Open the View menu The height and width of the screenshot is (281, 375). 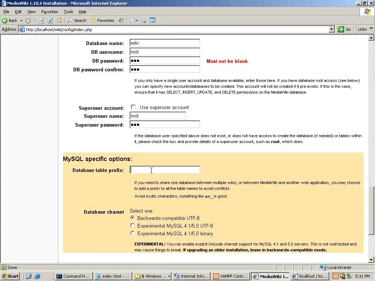coord(31,12)
